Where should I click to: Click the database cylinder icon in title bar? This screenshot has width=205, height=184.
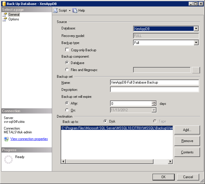[x=4, y=4]
